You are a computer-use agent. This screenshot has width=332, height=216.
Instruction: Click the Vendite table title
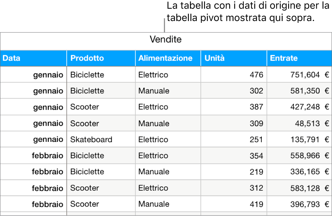point(165,39)
